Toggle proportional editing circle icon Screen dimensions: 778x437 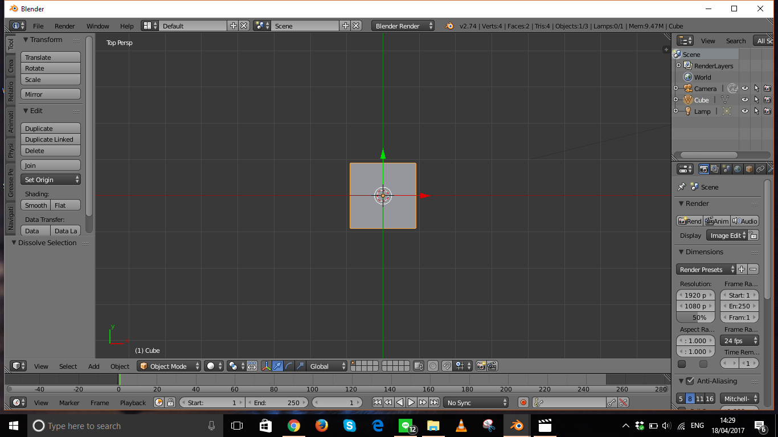pyautogui.click(x=433, y=366)
